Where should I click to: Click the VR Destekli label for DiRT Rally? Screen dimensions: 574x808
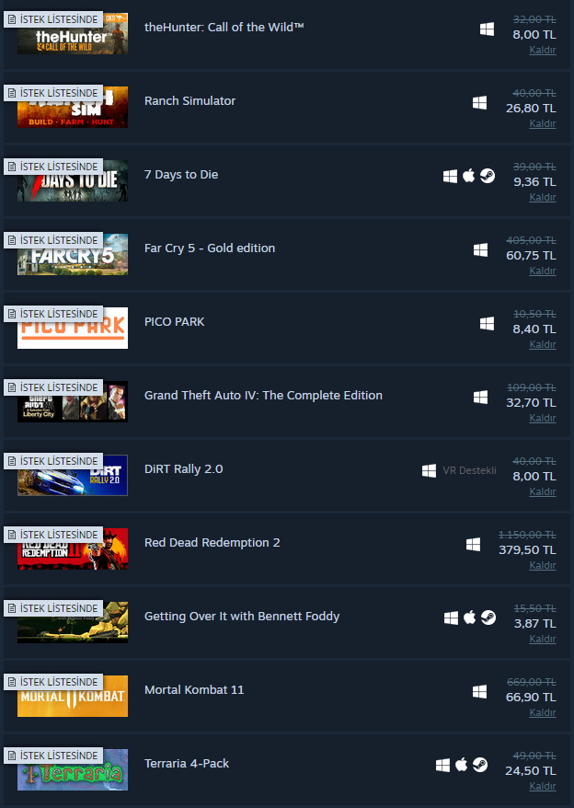(x=469, y=470)
